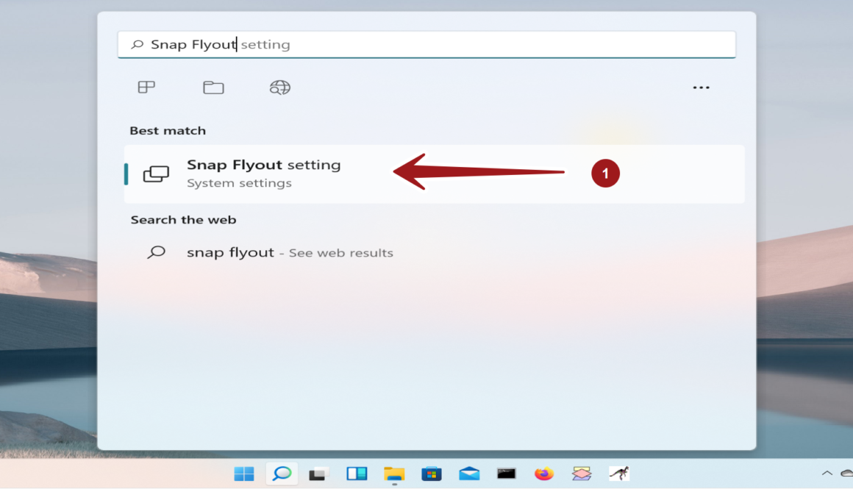This screenshot has width=853, height=489.
Task: Open the three-dot more options menu
Action: [701, 88]
